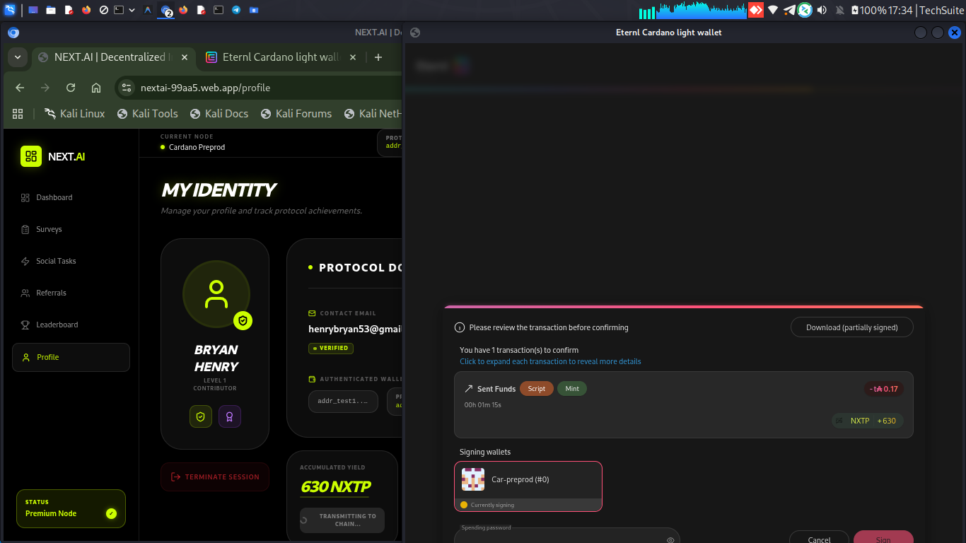Select the Car-preprod (#0) signing wallet card
This screenshot has width=966, height=543.
(x=528, y=486)
